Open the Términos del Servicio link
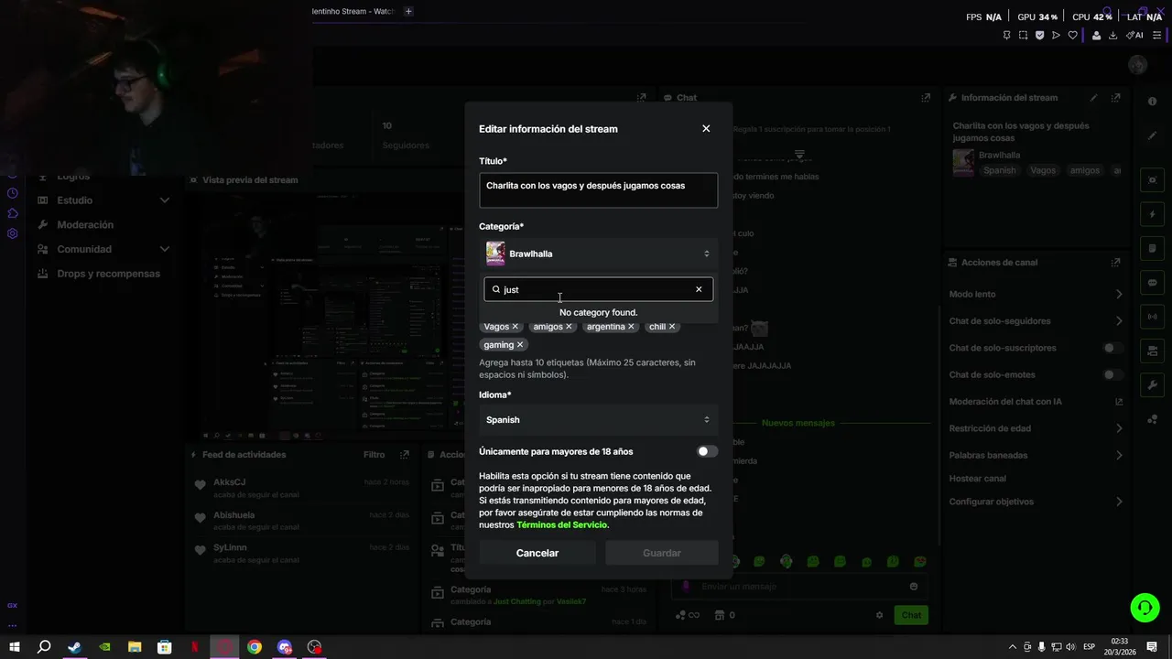 tap(561, 525)
